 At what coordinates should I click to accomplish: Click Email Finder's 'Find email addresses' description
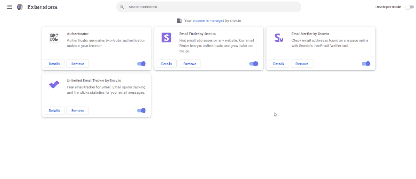(x=217, y=46)
